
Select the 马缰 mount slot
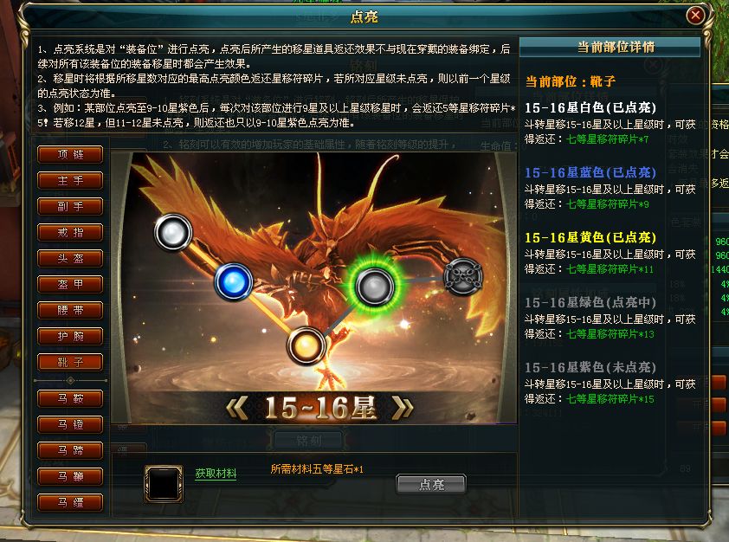[70, 502]
